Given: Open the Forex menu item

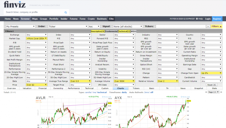Looking at the screenshot, I should (82, 19).
